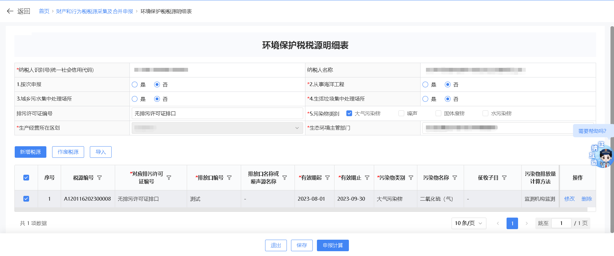614x256 pixels.
Task: Click 修改 link in row 1
Action: click(569, 199)
